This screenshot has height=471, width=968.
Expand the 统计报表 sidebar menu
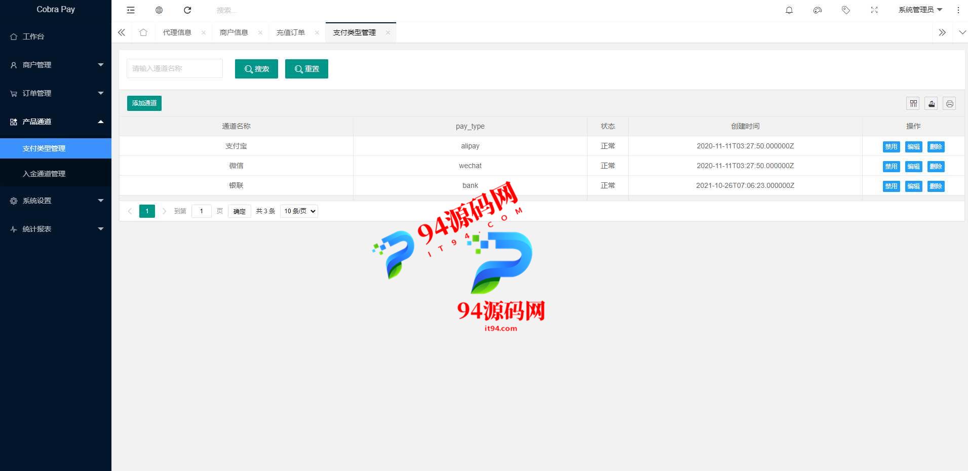coord(56,229)
